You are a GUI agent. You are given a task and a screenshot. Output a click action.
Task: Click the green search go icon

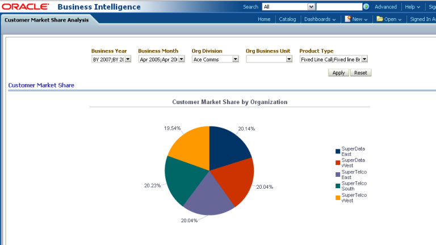click(x=366, y=7)
